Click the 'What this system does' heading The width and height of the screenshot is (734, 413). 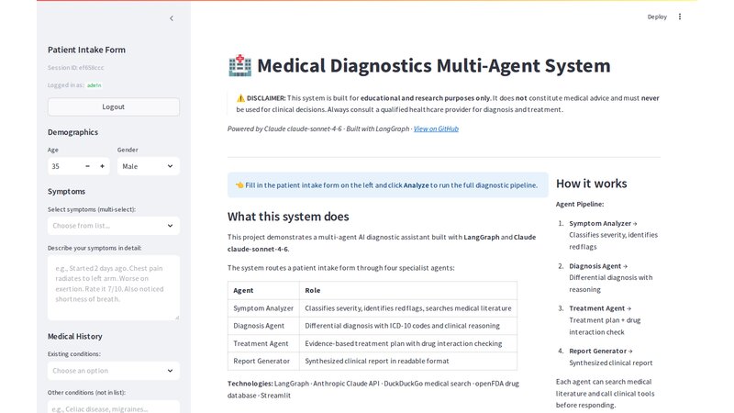(288, 217)
